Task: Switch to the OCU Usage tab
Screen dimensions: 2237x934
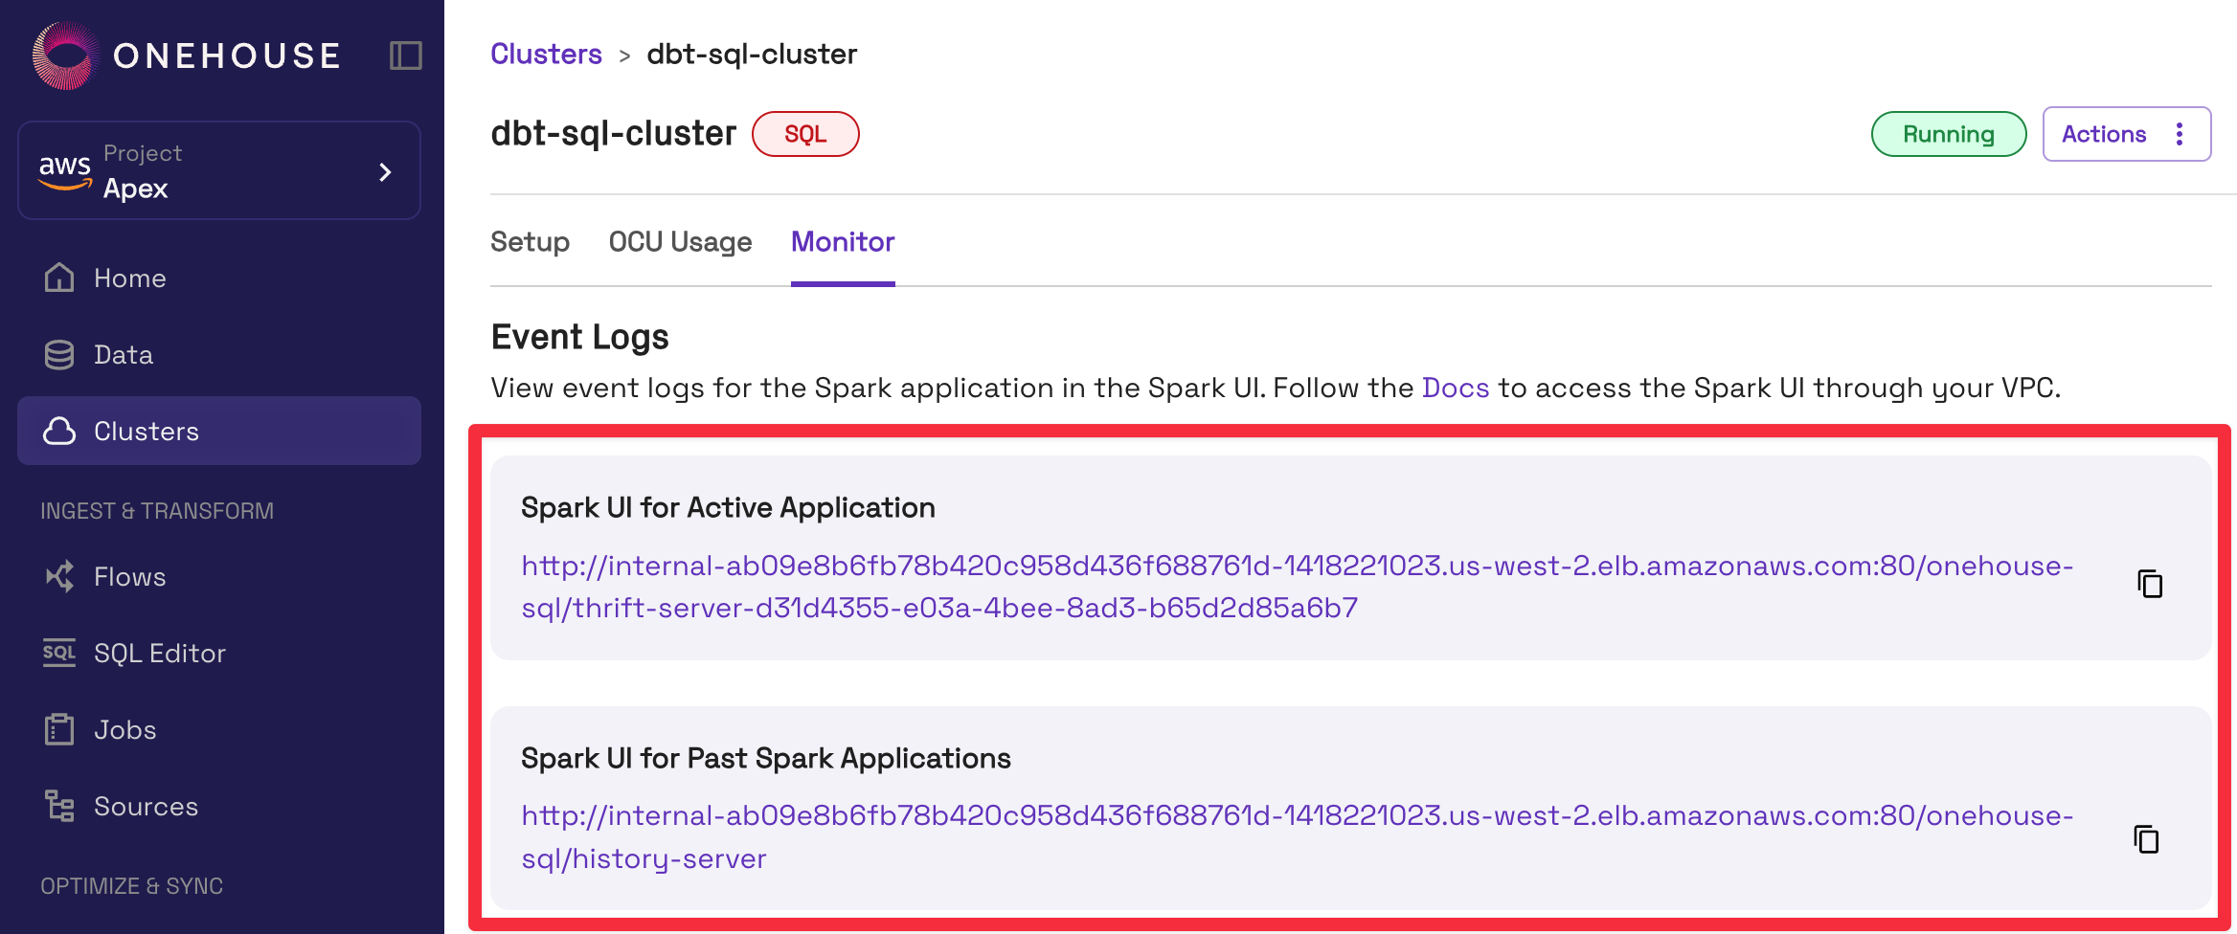Action: tap(680, 242)
